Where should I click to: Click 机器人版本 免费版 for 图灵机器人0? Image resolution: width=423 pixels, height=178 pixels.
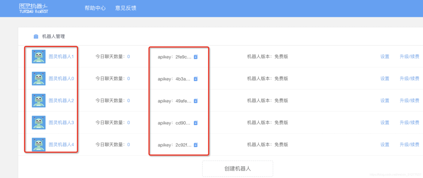pos(268,78)
